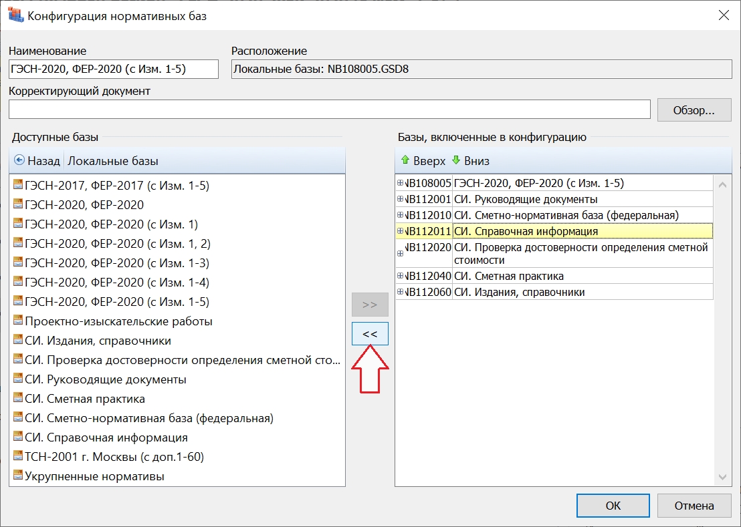Click the green Вниз arrow icon
This screenshot has width=741, height=527.
coord(456,160)
